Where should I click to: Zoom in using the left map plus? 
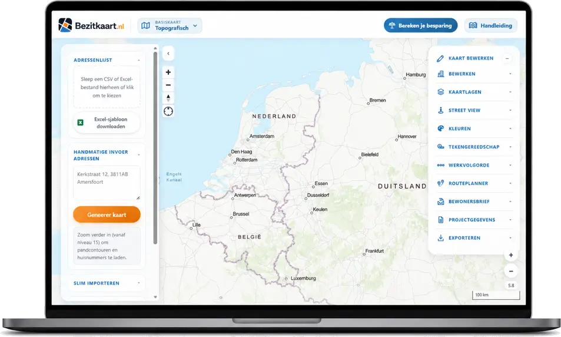[x=168, y=72]
